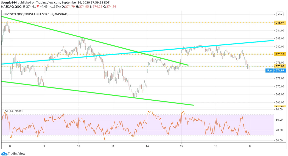Select the USD currency label

[x=280, y=14]
